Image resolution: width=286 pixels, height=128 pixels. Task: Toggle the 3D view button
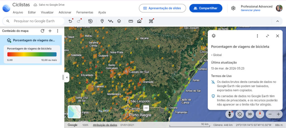coord(250,114)
